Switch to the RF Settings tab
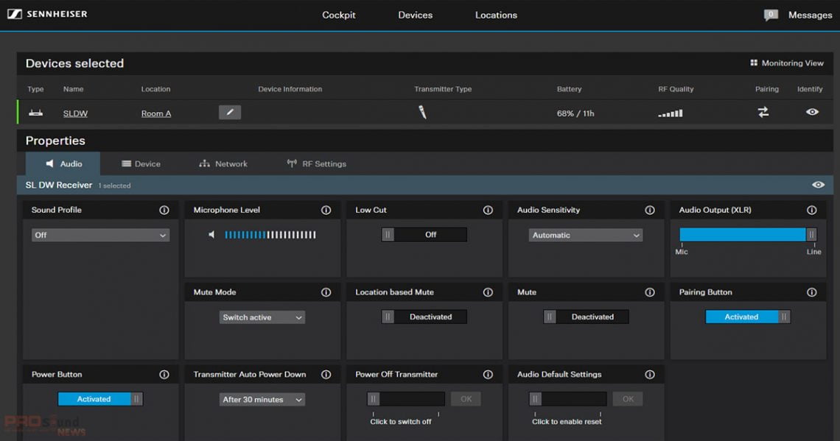The image size is (840, 441). [316, 164]
